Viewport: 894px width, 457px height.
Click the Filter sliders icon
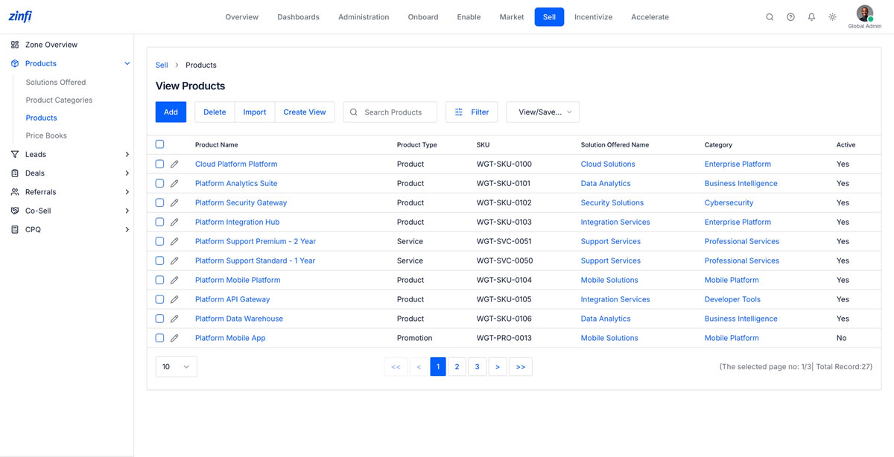click(x=459, y=112)
